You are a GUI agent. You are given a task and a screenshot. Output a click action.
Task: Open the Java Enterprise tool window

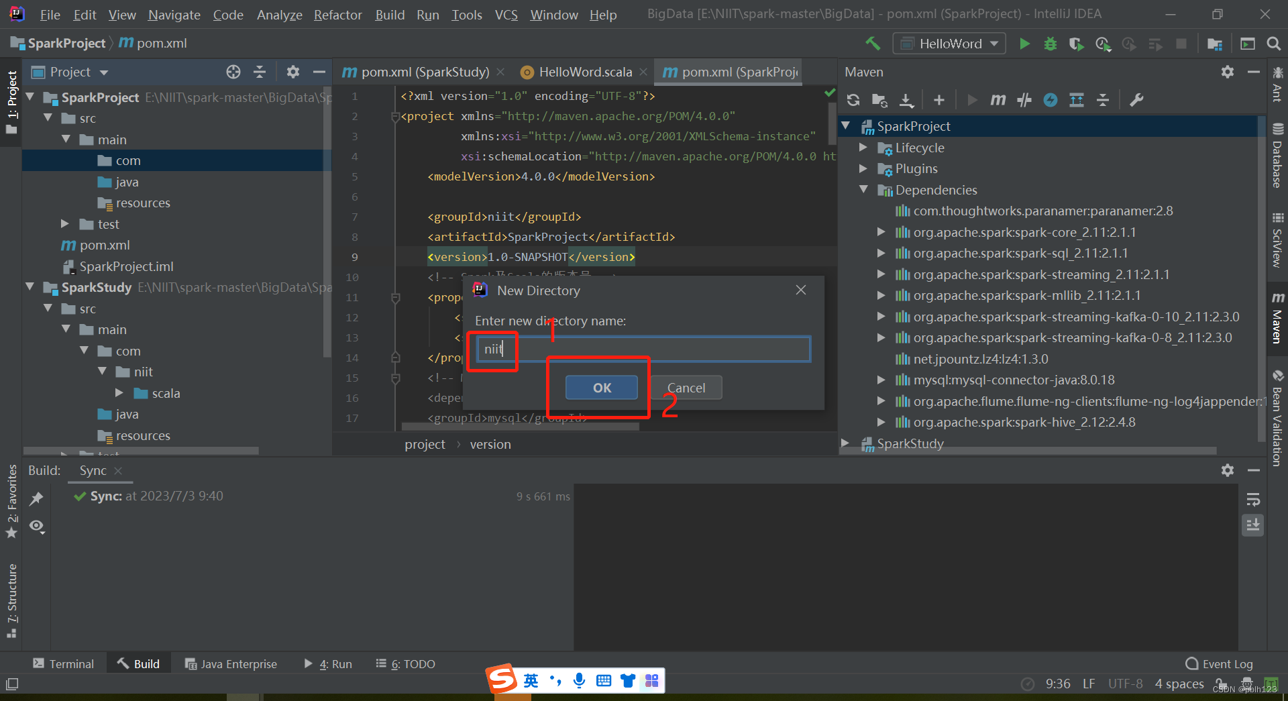(231, 663)
